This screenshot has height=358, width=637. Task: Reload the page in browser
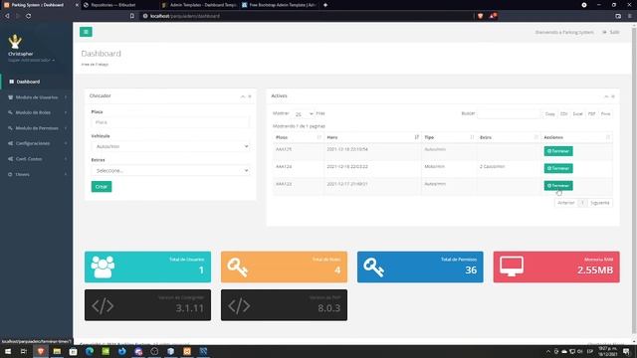pos(29,16)
